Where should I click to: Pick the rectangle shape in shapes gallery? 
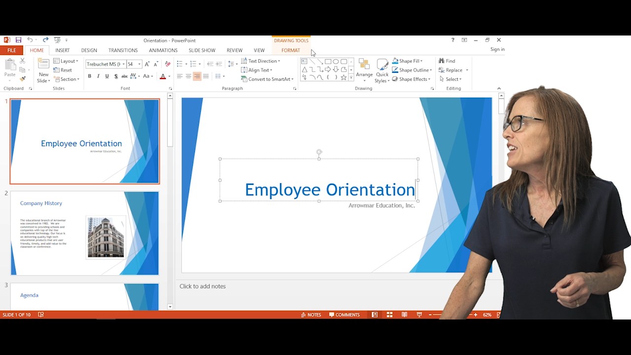tap(328, 62)
